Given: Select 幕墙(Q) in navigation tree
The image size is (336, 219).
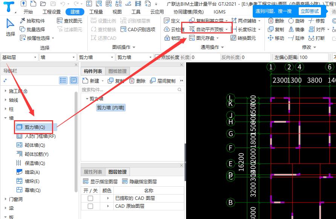Looking at the screenshot, I should (x=29, y=190).
